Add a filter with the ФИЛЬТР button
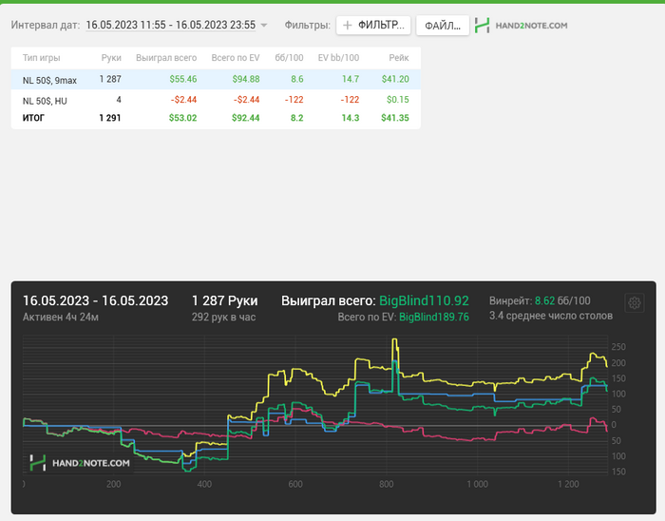The height and width of the screenshot is (521, 665). pyautogui.click(x=373, y=25)
